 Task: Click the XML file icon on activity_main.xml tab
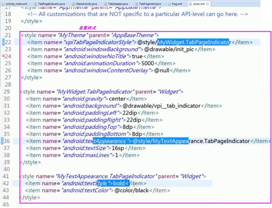pyautogui.click(x=3, y=4)
